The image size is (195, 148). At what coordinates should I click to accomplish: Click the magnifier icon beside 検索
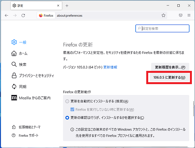point(14,64)
